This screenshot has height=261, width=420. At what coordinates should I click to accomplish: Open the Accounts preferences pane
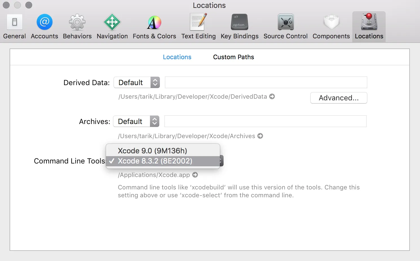[x=45, y=27]
